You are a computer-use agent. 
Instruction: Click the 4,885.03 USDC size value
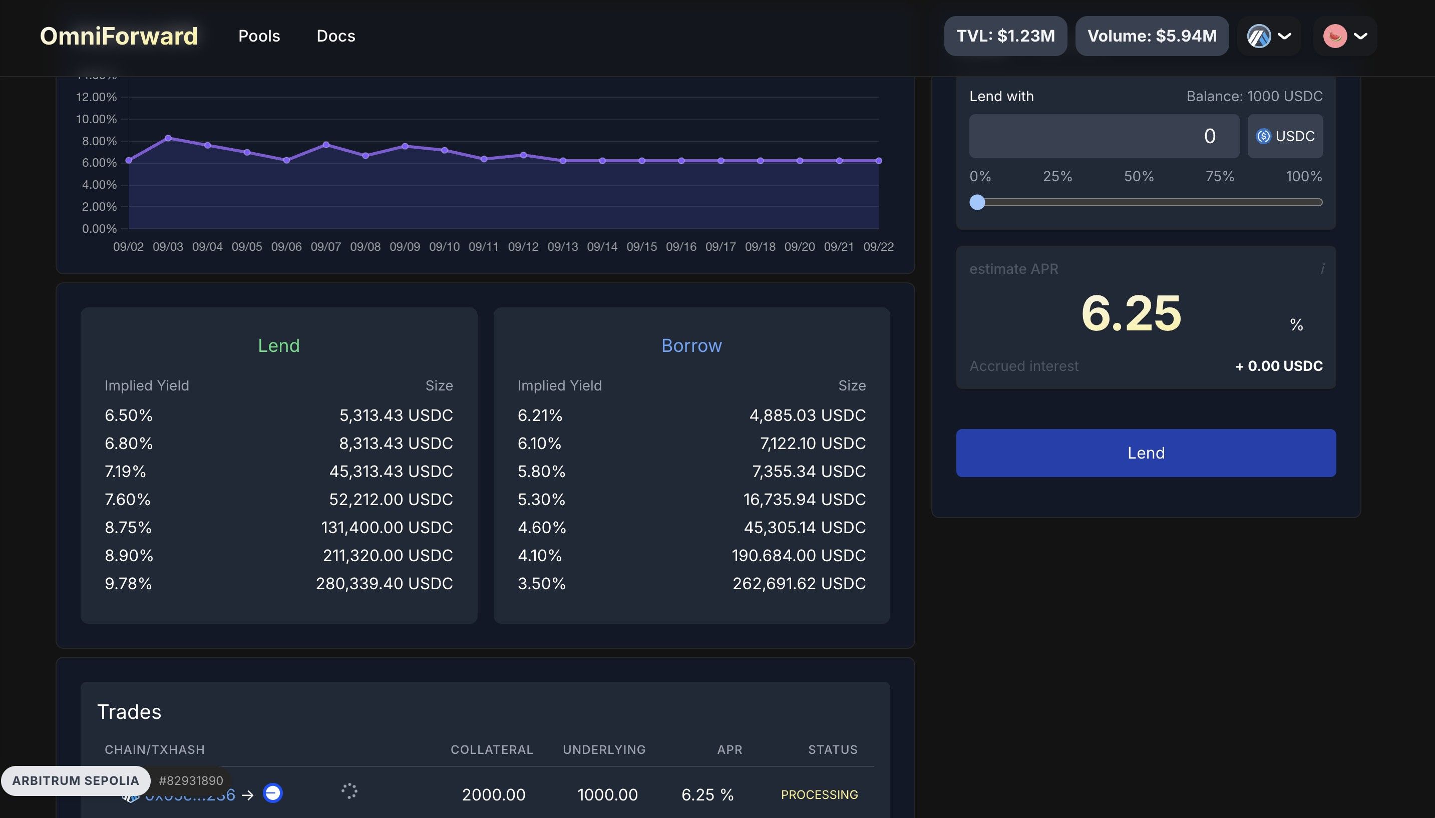(x=808, y=415)
